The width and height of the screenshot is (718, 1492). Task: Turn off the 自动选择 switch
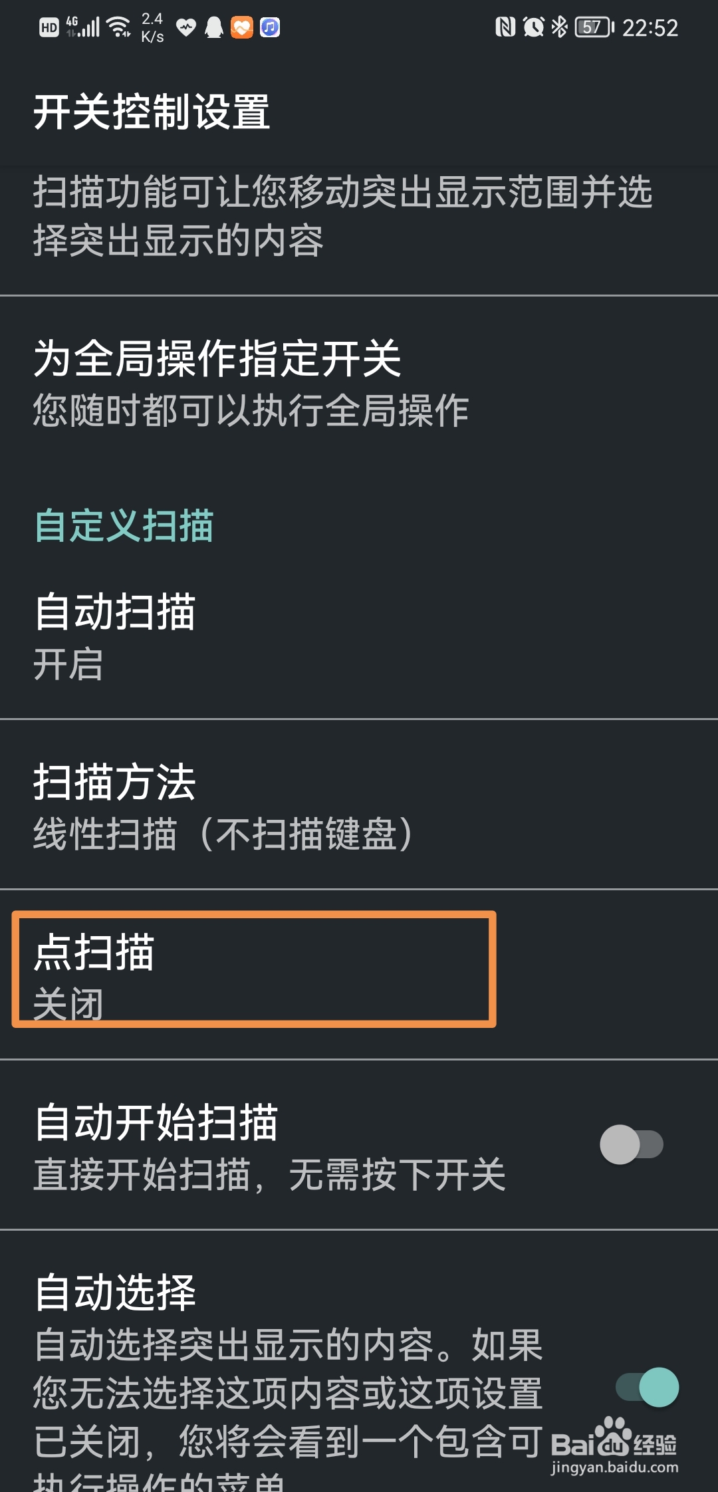647,1387
